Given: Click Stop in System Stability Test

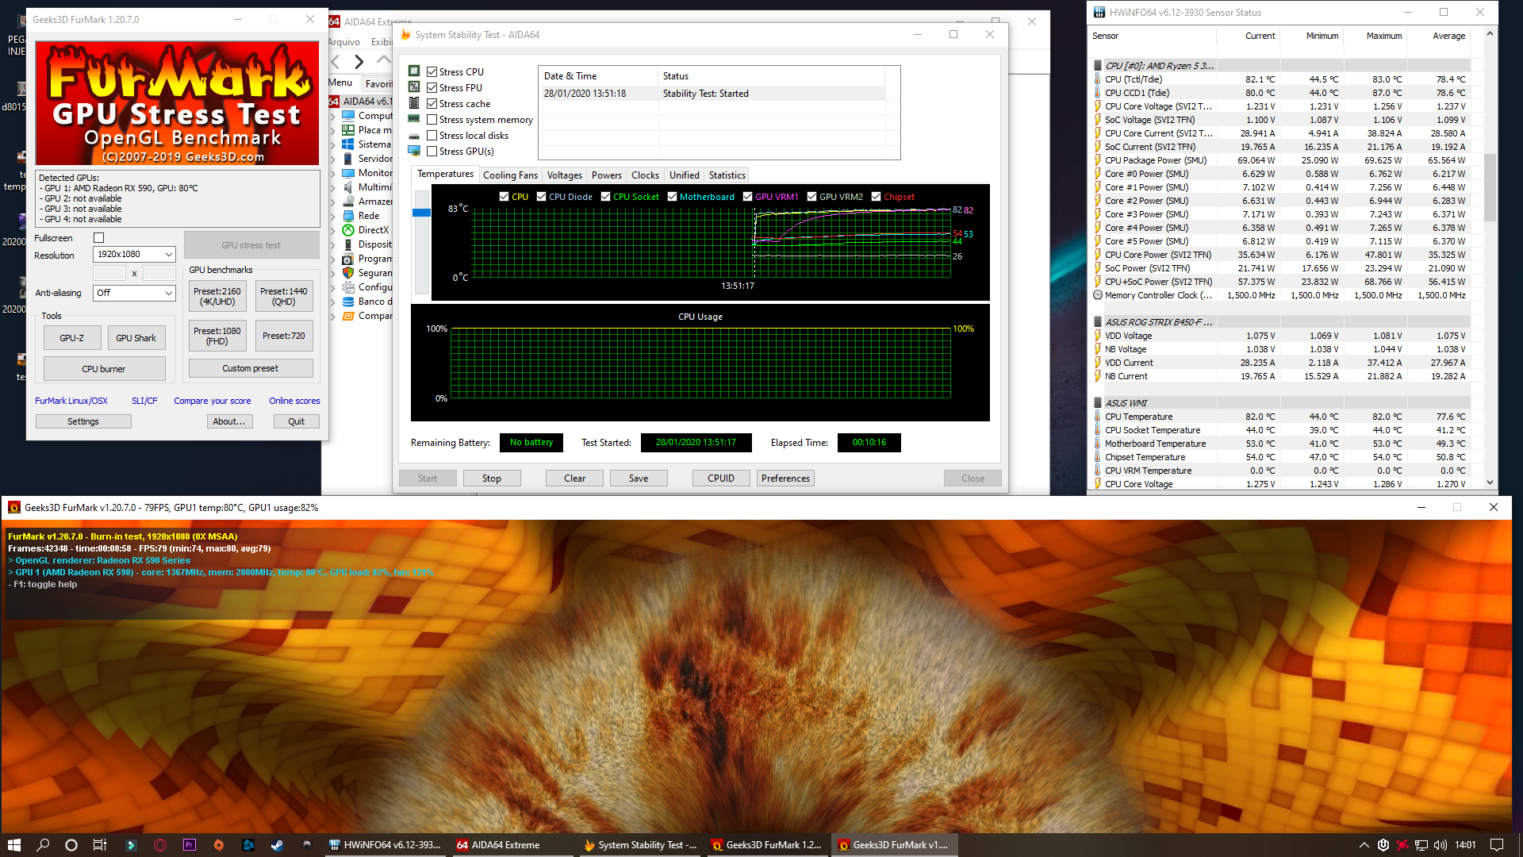Looking at the screenshot, I should coord(492,478).
